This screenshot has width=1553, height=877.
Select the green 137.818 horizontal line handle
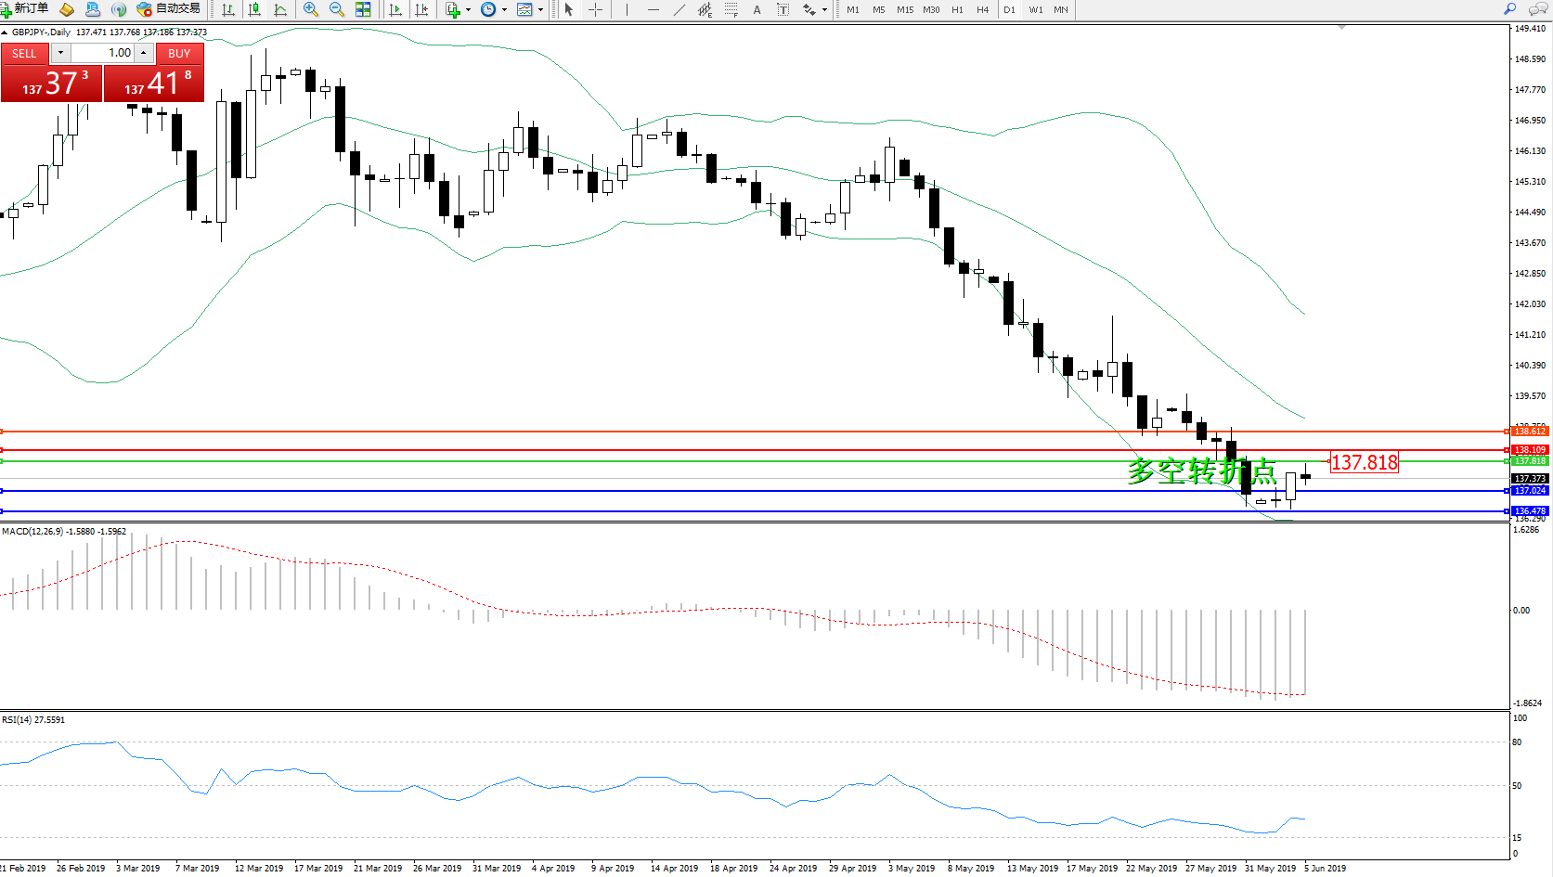pyautogui.click(x=1506, y=461)
